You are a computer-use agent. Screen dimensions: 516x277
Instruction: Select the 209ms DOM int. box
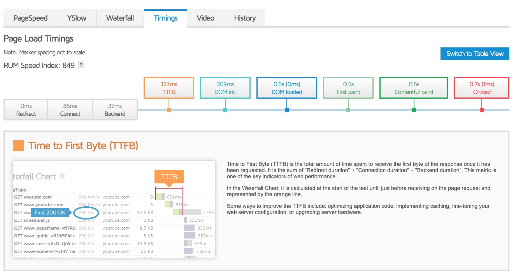tap(225, 88)
